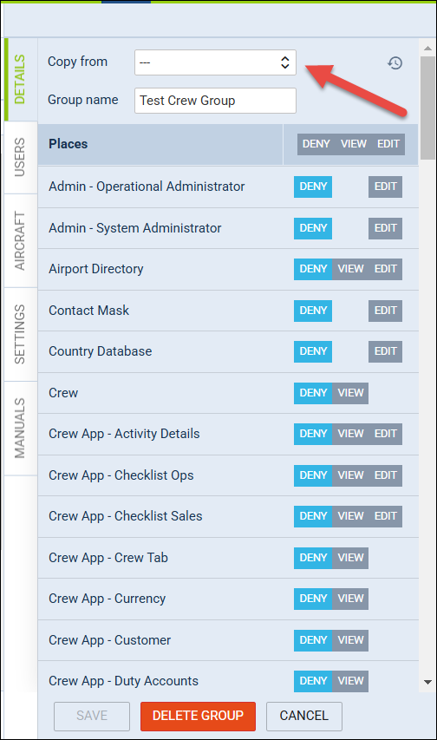This screenshot has height=740, width=437.
Task: Open the SETTINGS side tab
Action: click(x=20, y=334)
